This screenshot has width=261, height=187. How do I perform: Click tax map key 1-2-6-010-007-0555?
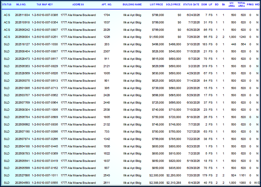(x=45, y=183)
